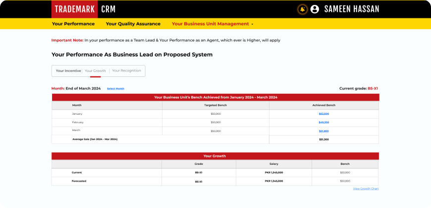This screenshot has width=431, height=208.
Task: Click the Targeted Bench column header
Action: click(x=215, y=105)
